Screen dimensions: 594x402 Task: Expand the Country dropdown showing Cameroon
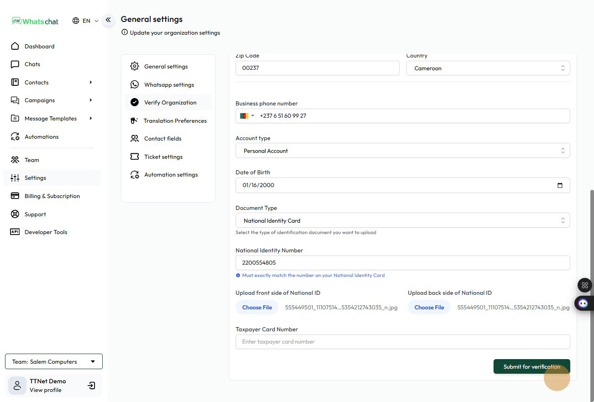coord(488,68)
